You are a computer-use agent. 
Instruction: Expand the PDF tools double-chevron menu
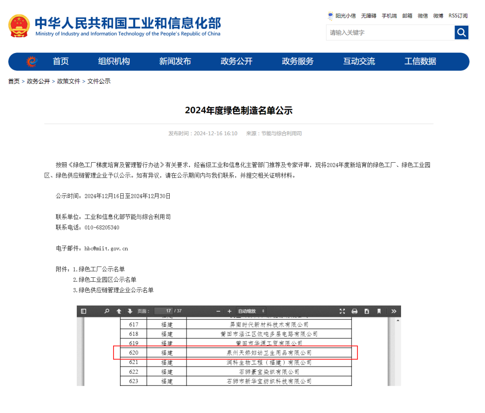[394, 311]
